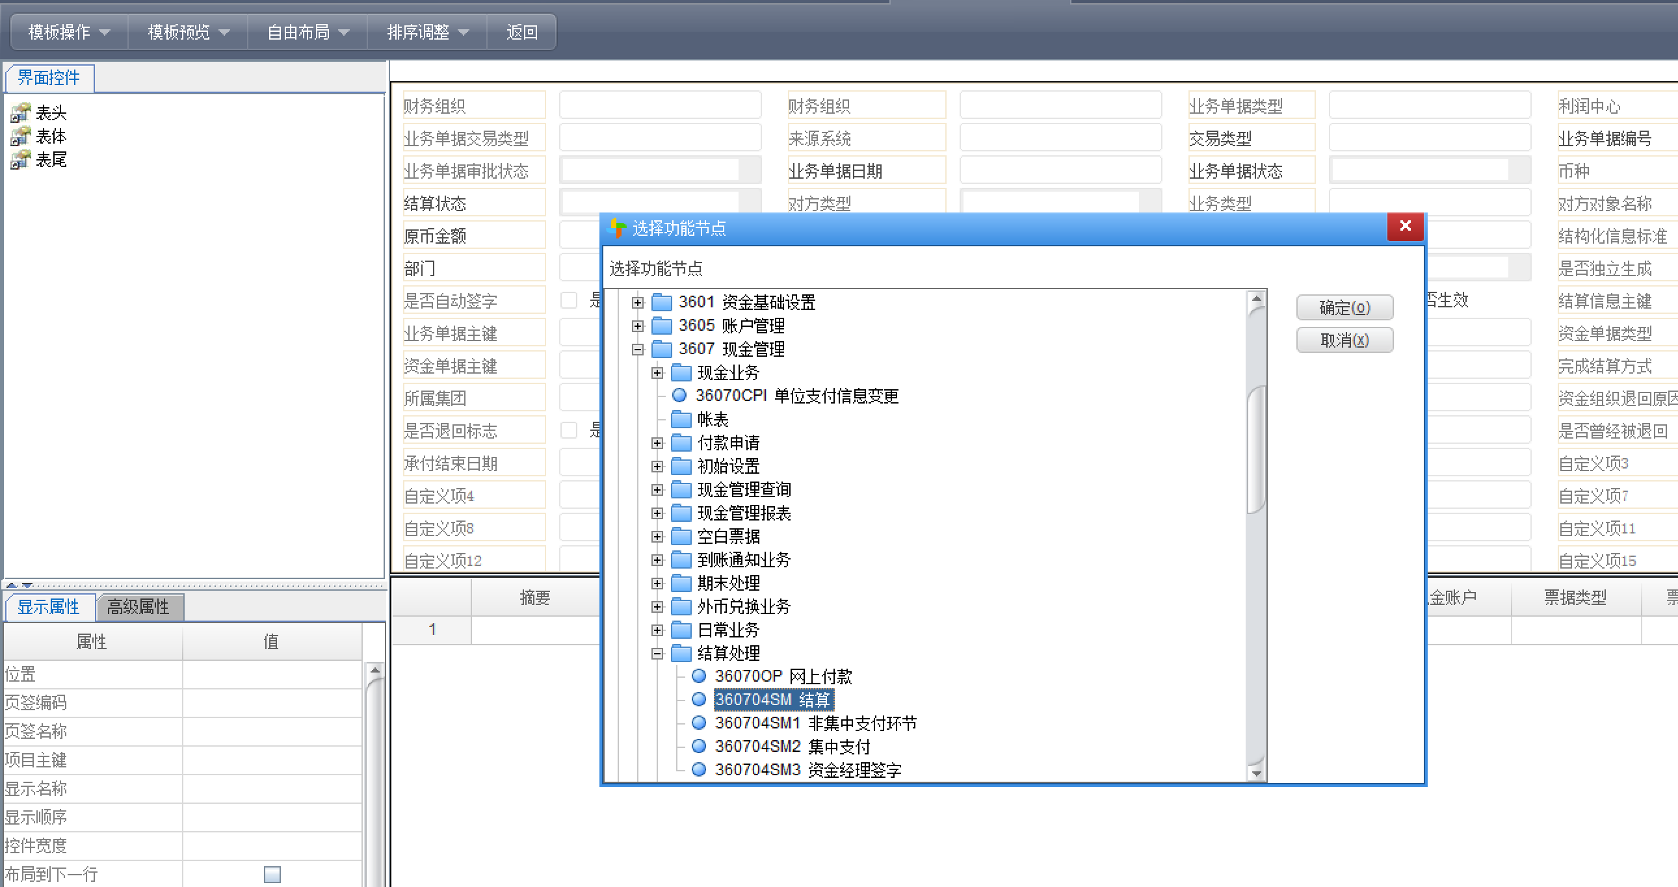
Task: Expand the 现金业务 tree node
Action: pos(657,373)
